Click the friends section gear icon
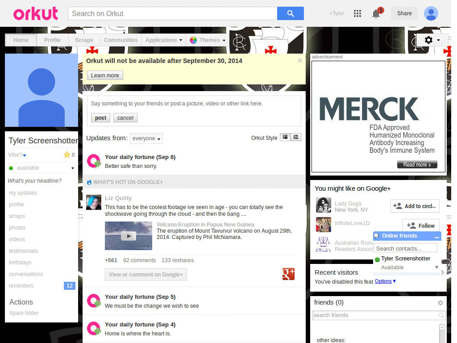 coord(440,303)
